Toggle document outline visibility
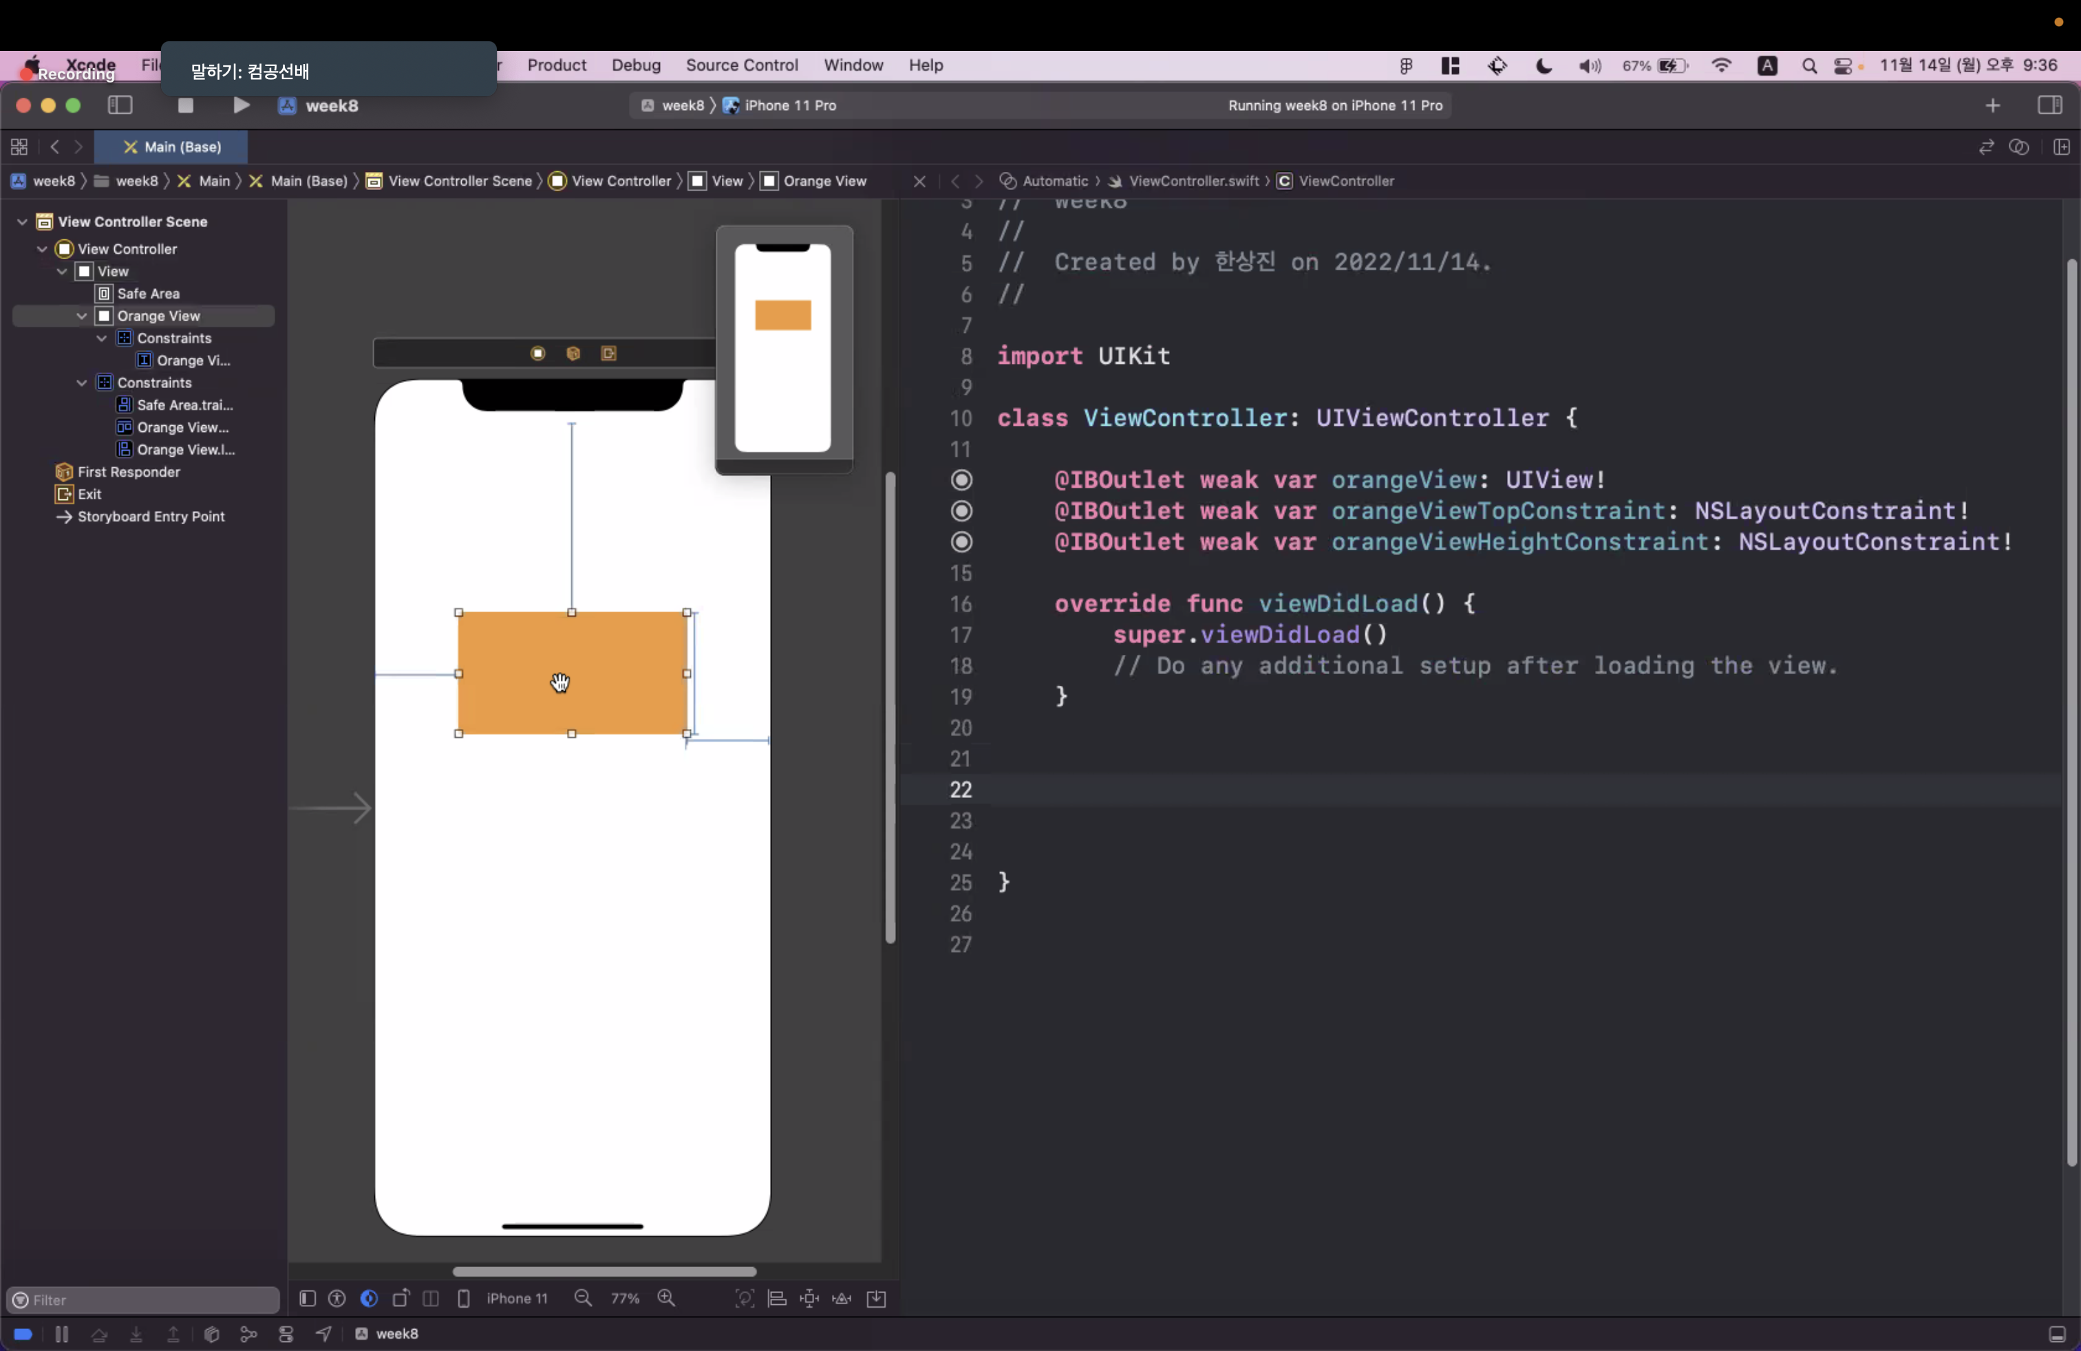This screenshot has height=1351, width=2081. tap(307, 1299)
